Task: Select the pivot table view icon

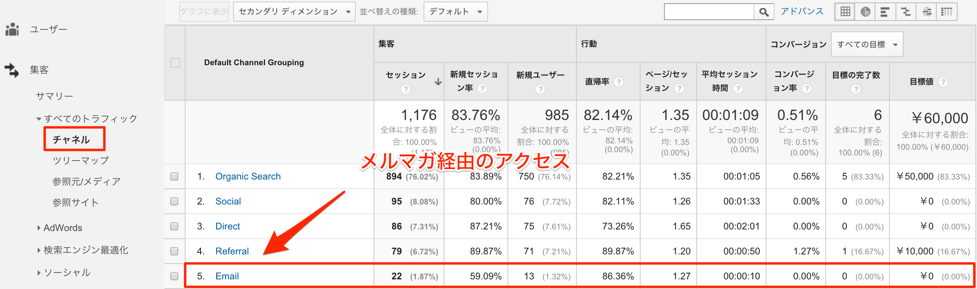Action: click(x=947, y=12)
